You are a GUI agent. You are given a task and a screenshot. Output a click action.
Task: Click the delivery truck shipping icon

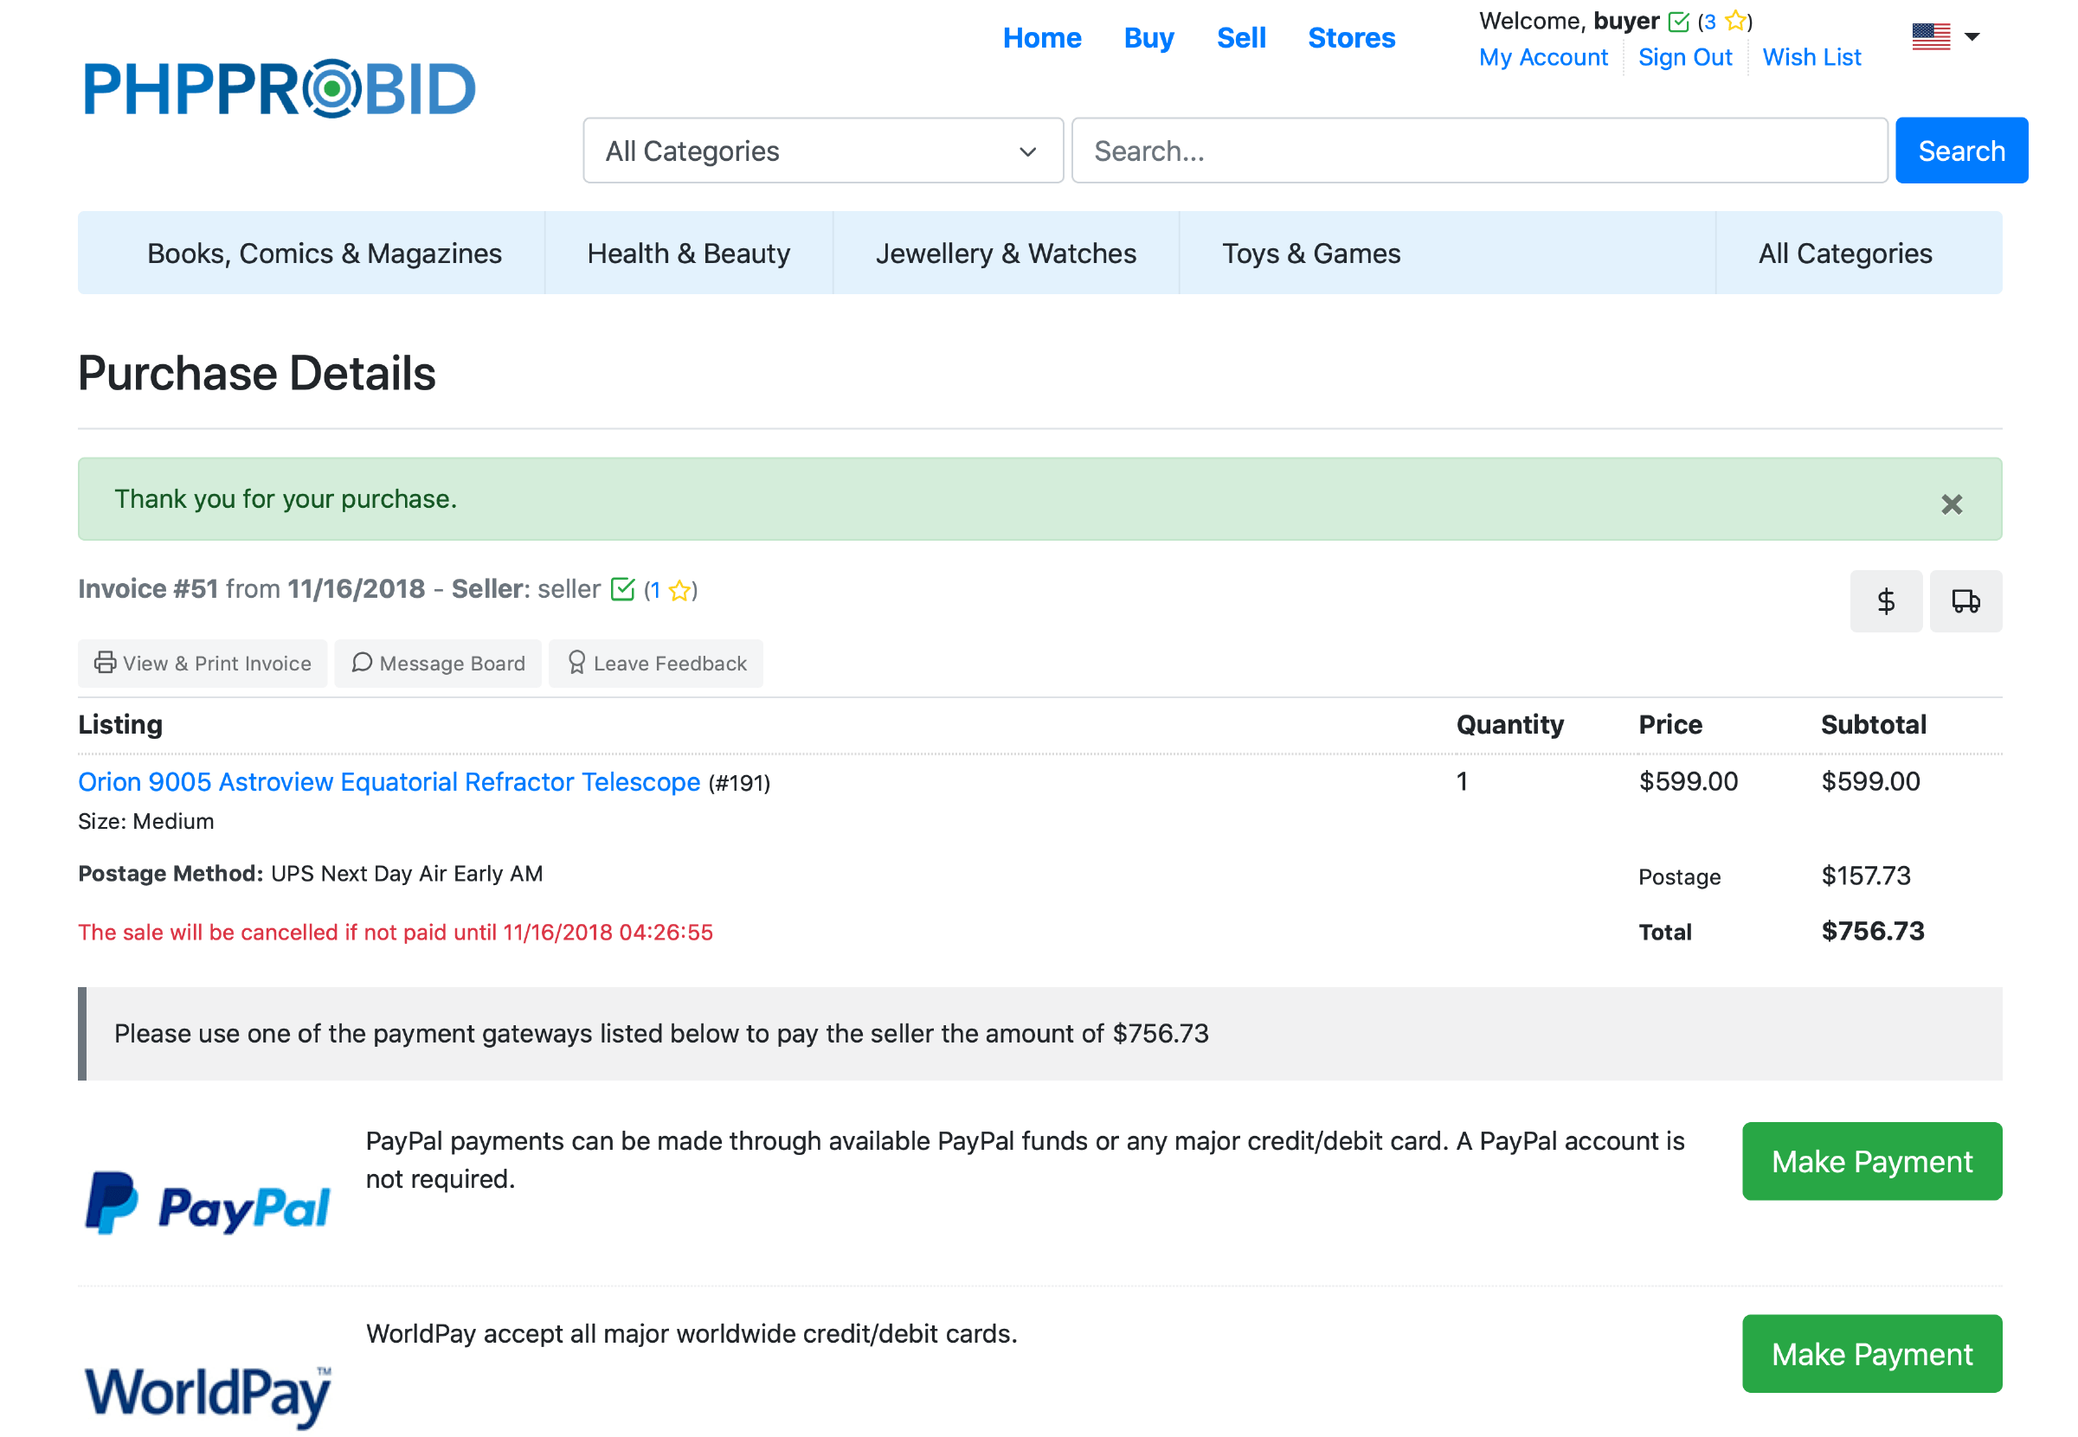point(1965,600)
